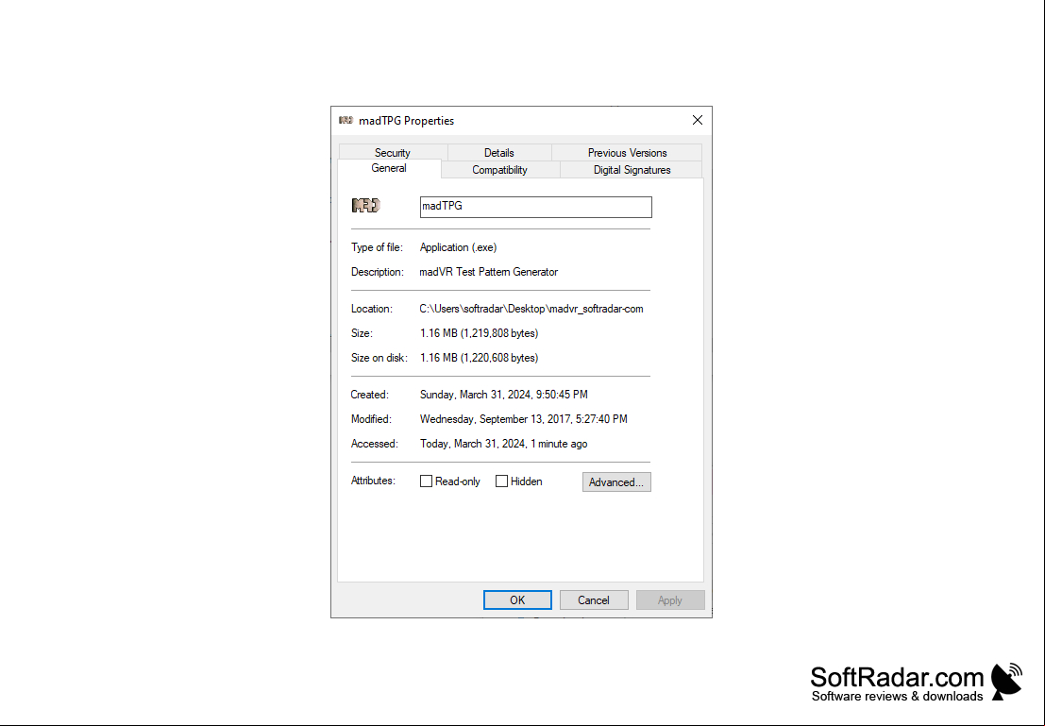This screenshot has height=726, width=1045.
Task: Select the file type value Application (.exe)
Action: [x=459, y=247]
